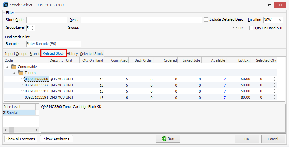The width and height of the screenshot is (289, 147).
Task: Click the Toners folder icon
Action: (21, 73)
